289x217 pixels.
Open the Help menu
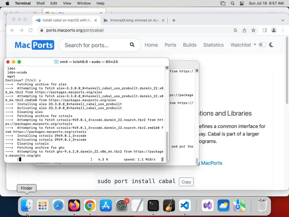[100, 3]
